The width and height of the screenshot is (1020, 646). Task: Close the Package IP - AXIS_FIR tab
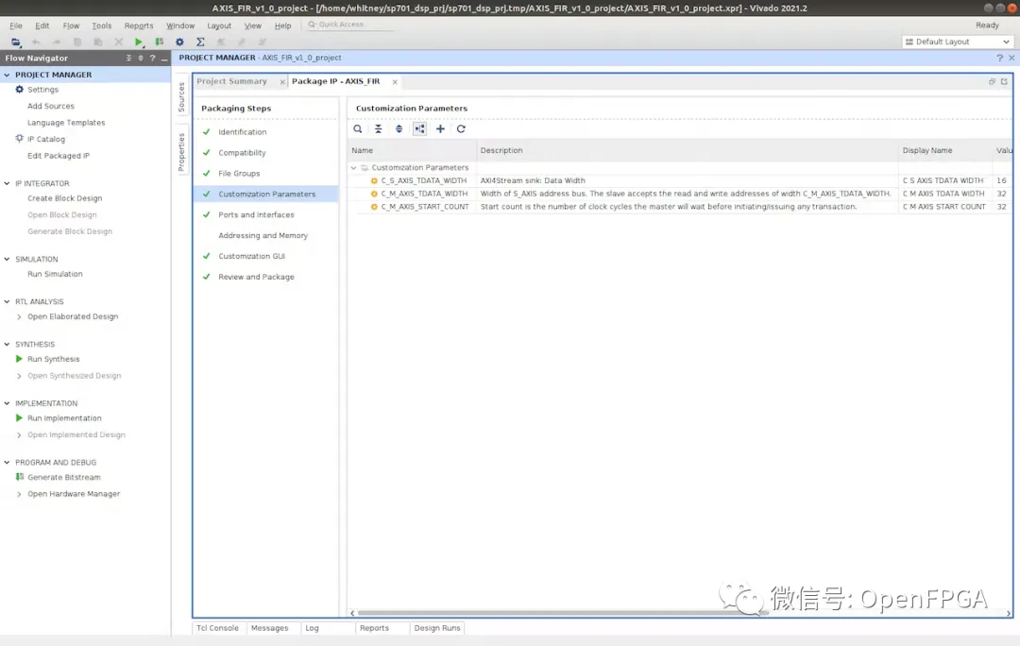(x=395, y=82)
